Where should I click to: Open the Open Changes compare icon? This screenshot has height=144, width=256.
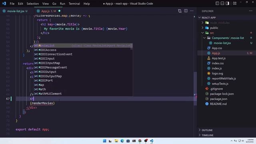pos(180,11)
